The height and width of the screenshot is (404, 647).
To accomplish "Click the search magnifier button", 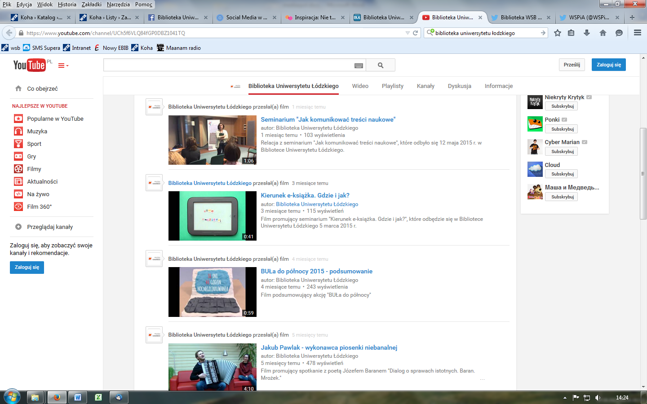I will tap(381, 65).
